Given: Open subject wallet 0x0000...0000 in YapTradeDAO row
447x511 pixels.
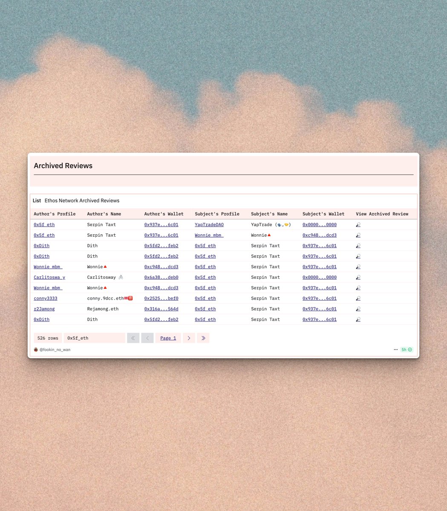Looking at the screenshot, I should (x=320, y=224).
